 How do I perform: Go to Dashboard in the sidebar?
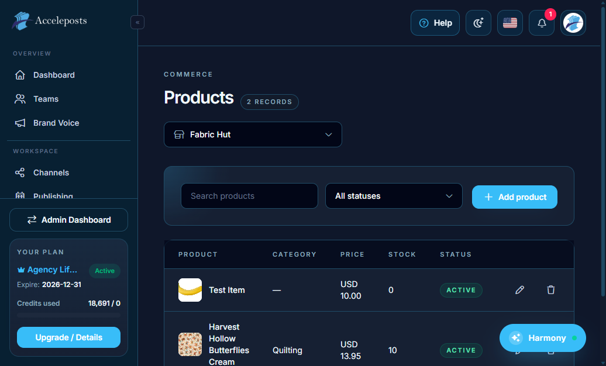(69, 75)
